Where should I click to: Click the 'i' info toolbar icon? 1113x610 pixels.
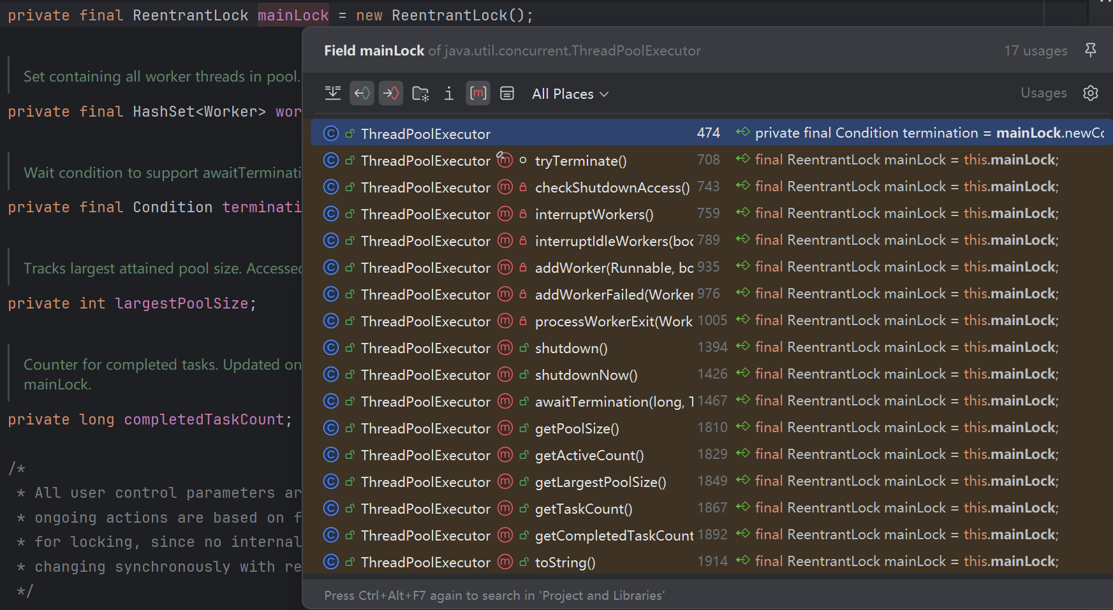point(449,94)
